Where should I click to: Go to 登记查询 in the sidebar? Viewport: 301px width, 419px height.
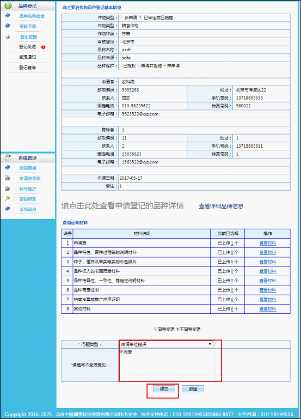(27, 68)
